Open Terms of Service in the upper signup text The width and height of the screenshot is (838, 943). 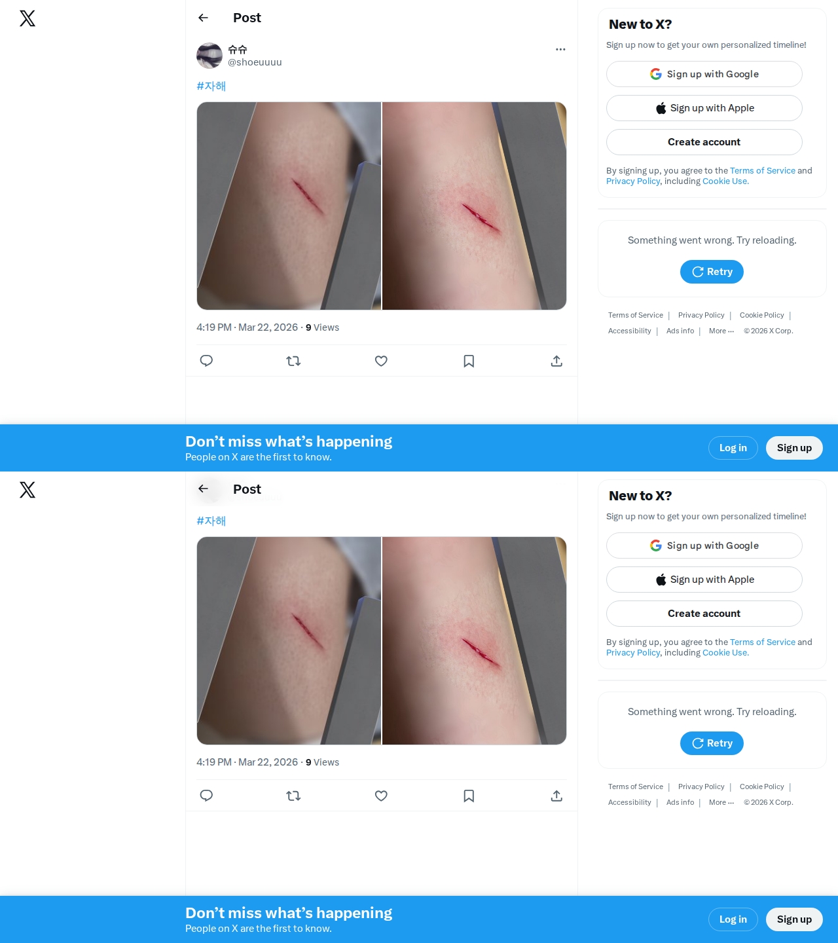click(763, 170)
